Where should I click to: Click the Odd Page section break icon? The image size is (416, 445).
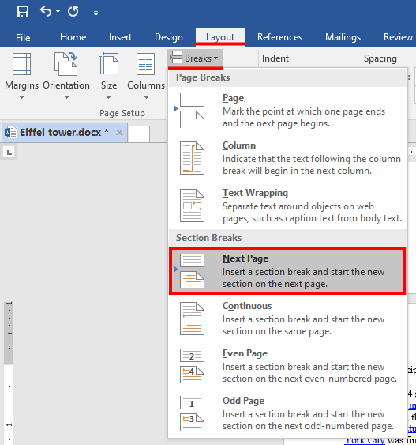(192, 413)
